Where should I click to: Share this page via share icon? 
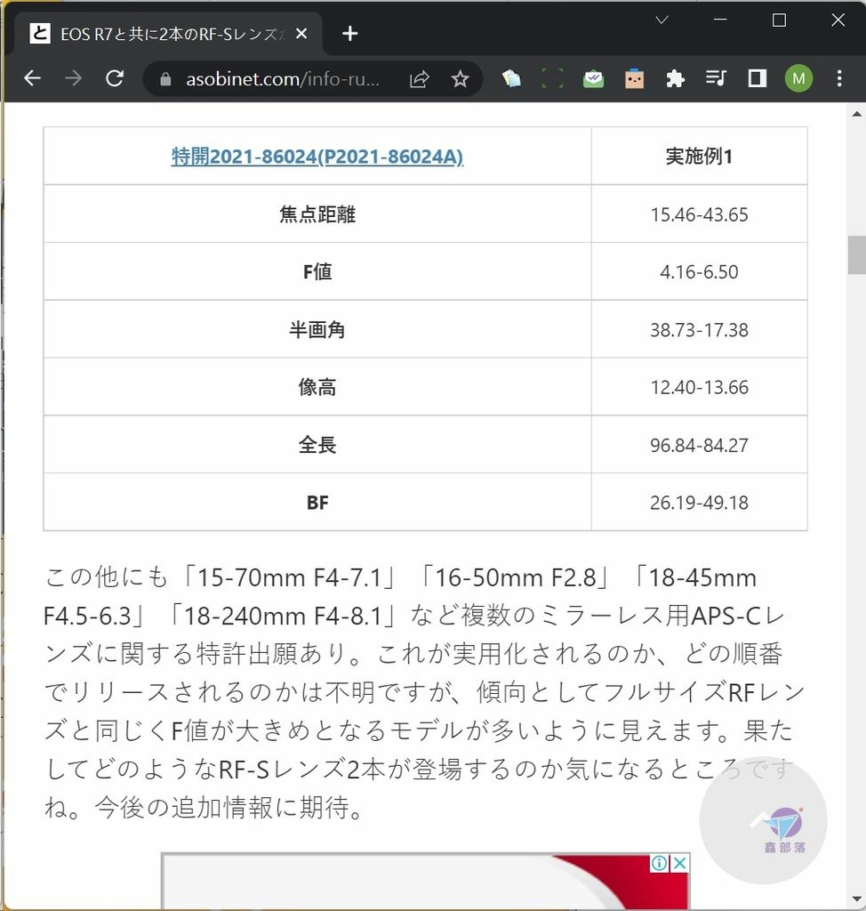click(x=419, y=78)
